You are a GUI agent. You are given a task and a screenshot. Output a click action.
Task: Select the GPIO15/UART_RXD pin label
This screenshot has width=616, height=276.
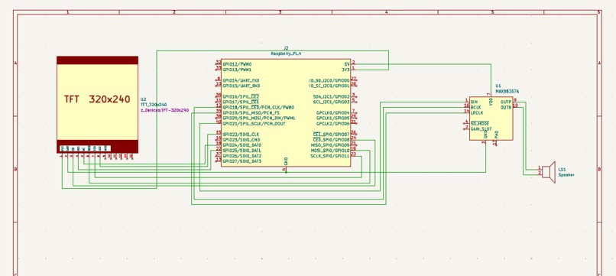tap(241, 86)
